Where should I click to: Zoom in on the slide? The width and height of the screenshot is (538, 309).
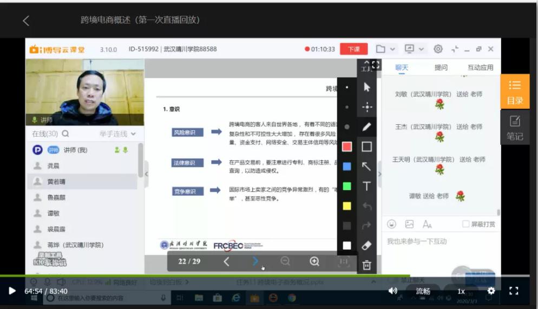tap(314, 261)
